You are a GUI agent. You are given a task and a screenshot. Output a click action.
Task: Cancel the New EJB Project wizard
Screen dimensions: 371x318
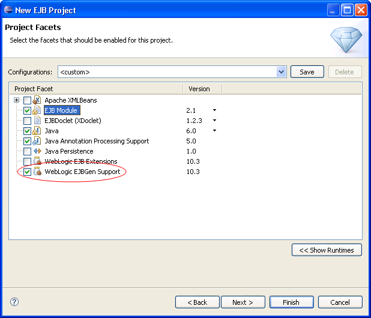340,302
